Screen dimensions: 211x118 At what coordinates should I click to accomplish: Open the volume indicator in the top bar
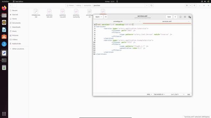coord(205,1)
